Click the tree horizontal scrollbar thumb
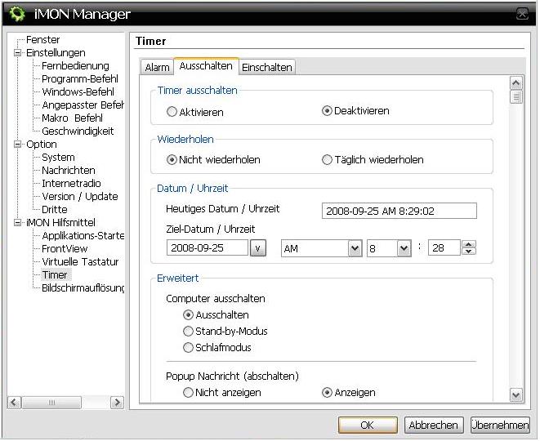 coord(51,402)
